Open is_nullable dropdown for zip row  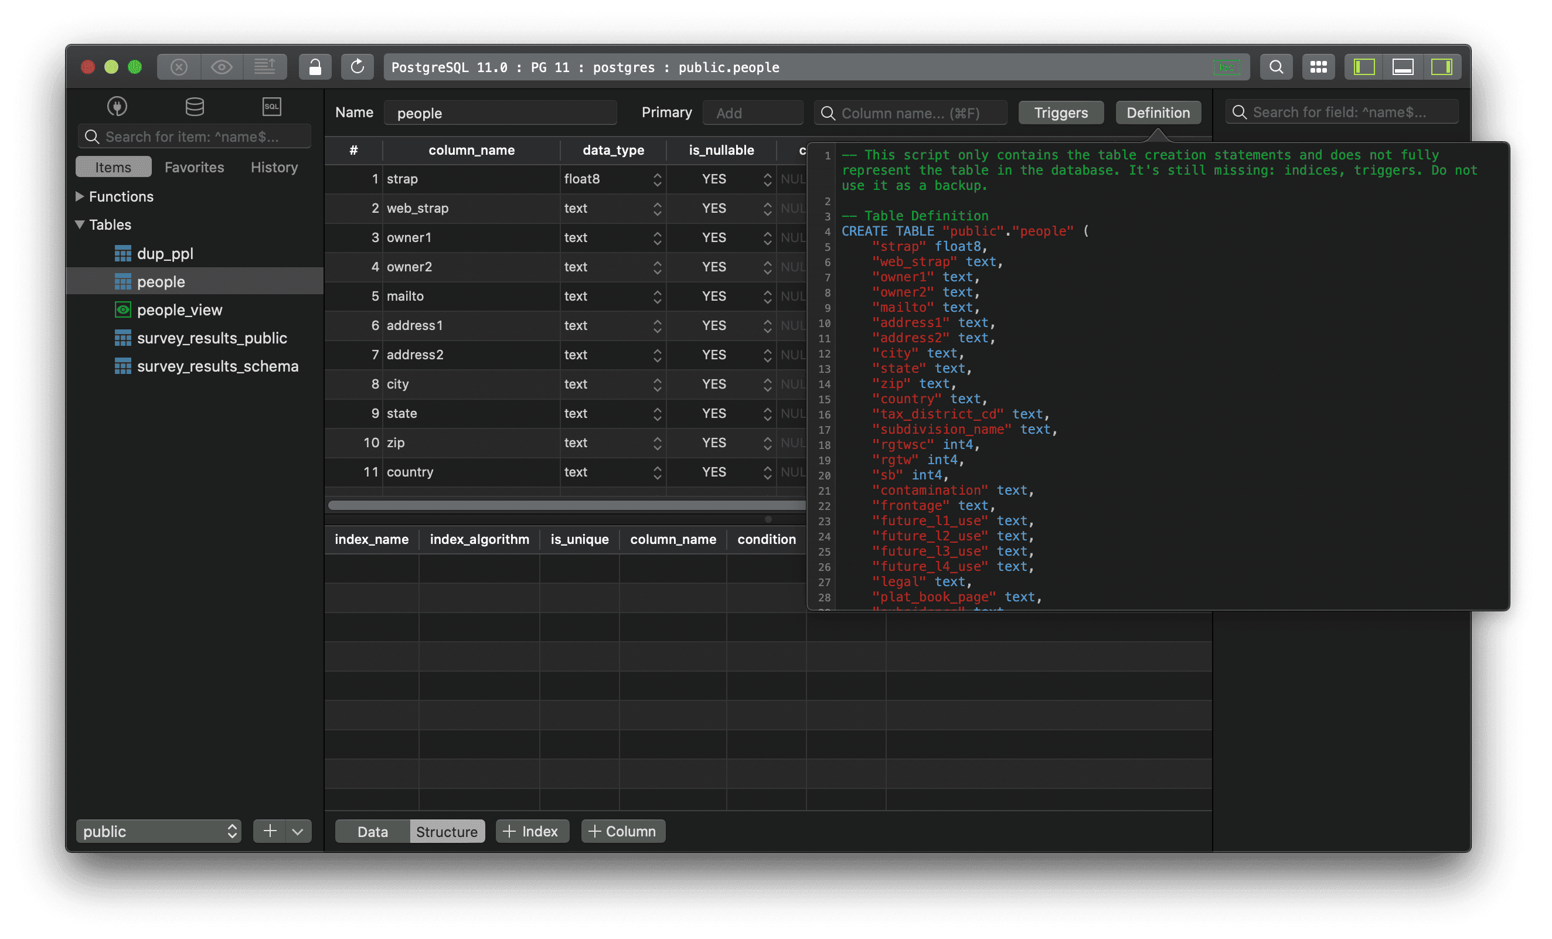(x=767, y=443)
